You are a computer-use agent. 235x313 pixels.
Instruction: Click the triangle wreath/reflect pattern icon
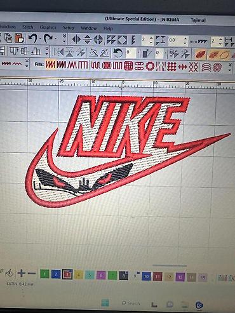[111, 40]
